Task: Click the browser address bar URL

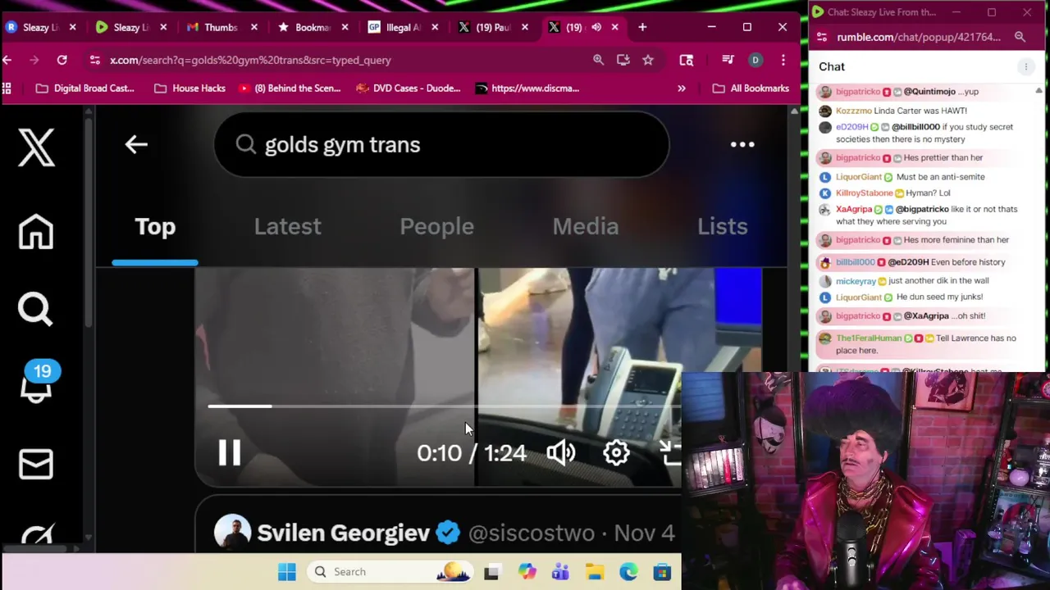Action: tap(250, 60)
